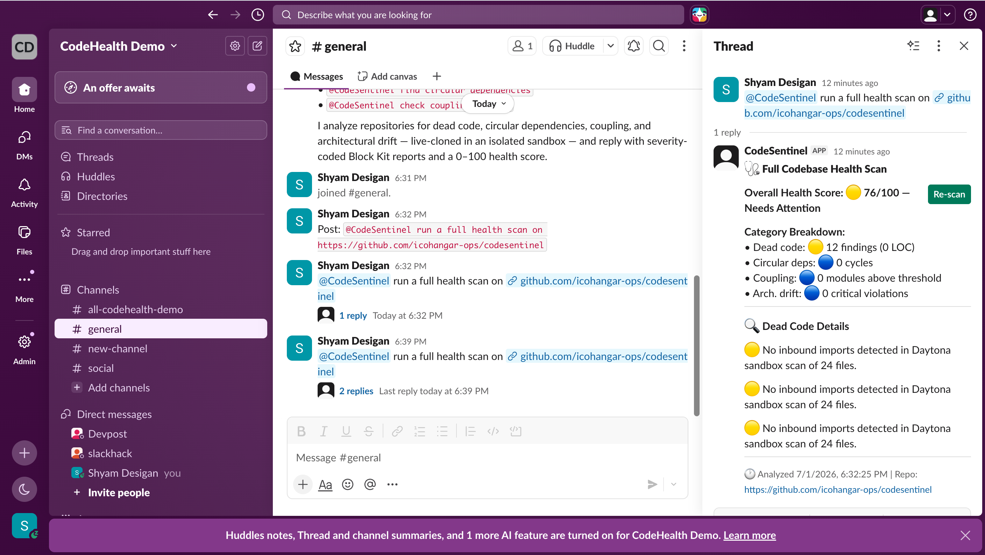Open Devpost direct message
This screenshot has width=985, height=555.
tap(161, 433)
